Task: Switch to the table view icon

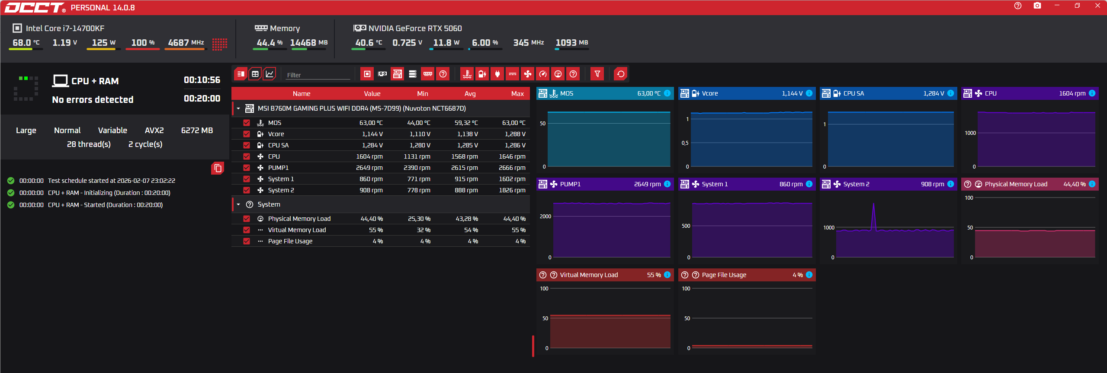Action: [255, 74]
